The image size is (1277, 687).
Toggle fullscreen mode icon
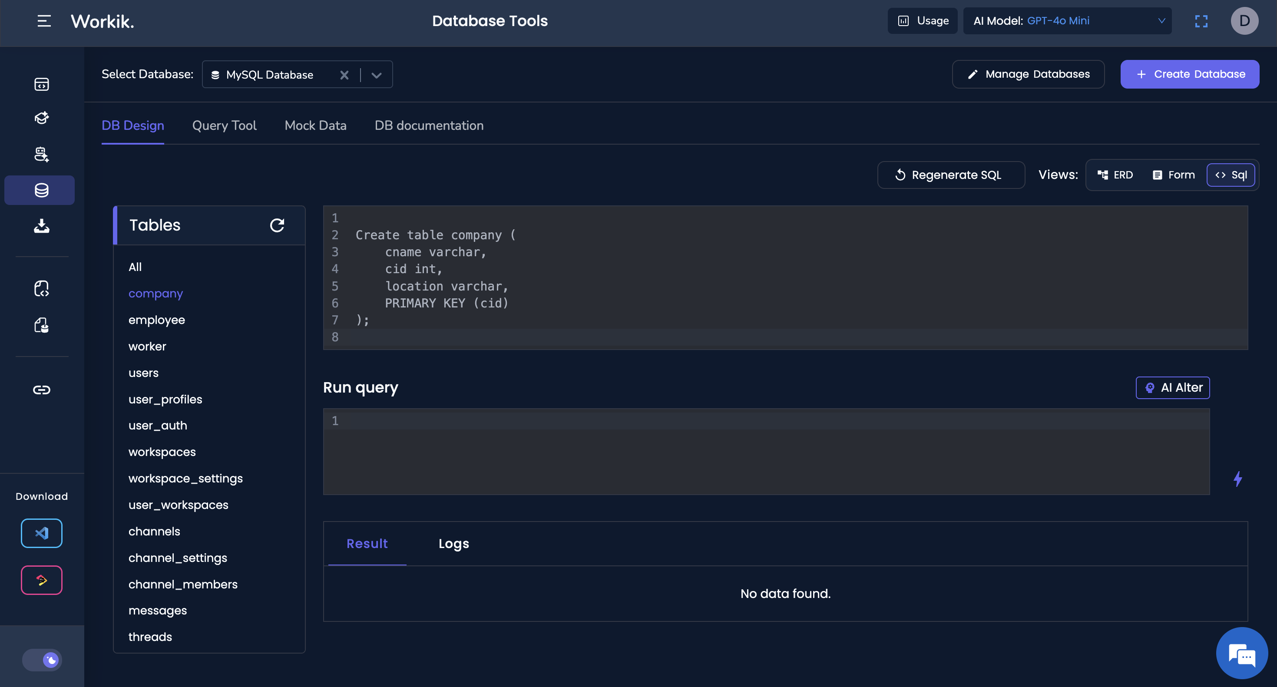pyautogui.click(x=1201, y=21)
